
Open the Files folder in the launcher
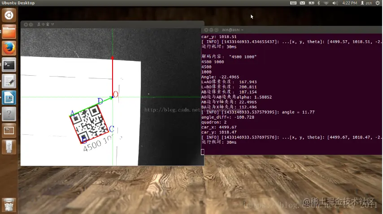(9, 32)
